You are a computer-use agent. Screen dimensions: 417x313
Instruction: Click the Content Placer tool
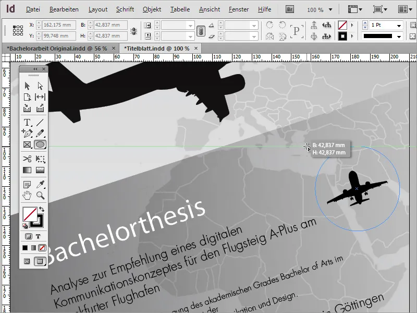click(x=40, y=109)
